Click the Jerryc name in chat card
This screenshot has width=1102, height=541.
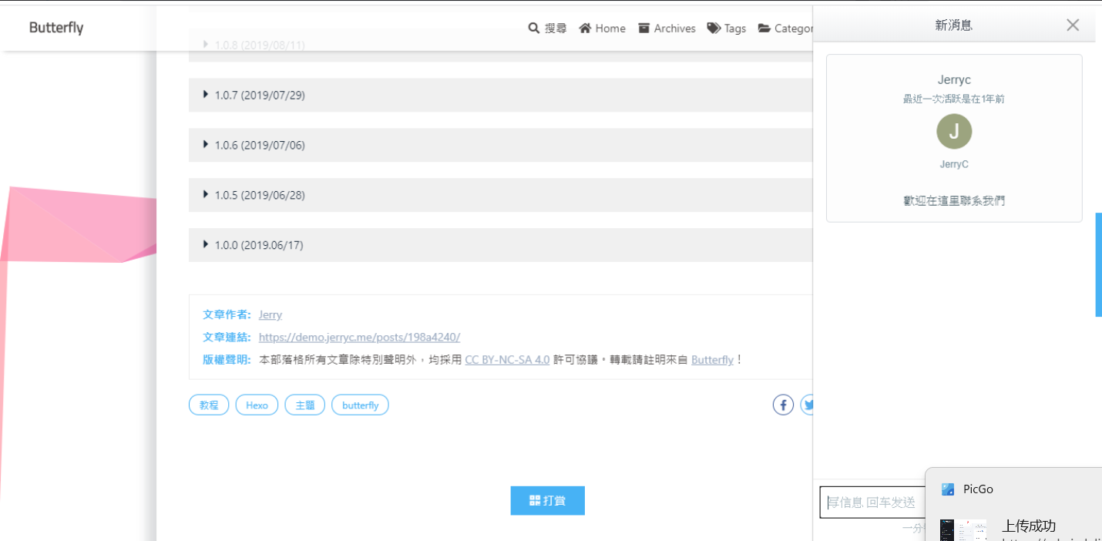tap(954, 79)
